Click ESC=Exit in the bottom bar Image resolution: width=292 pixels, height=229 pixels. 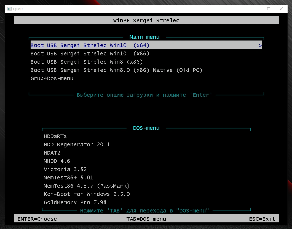click(x=262, y=219)
